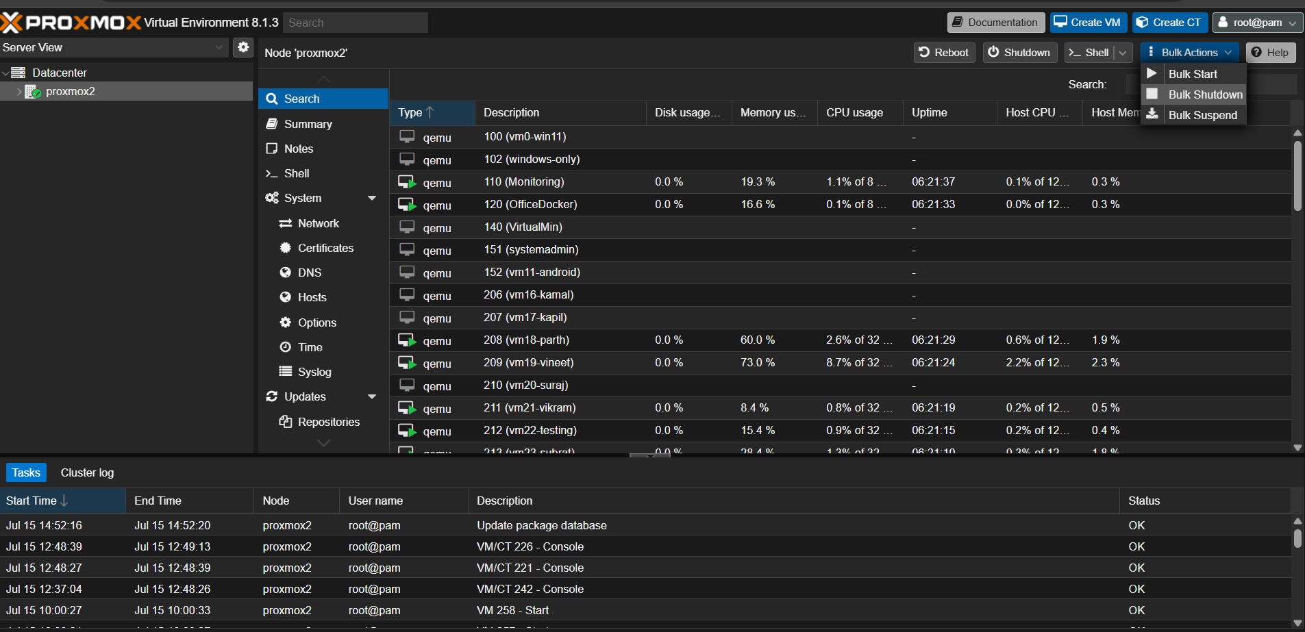This screenshot has height=632, width=1305.
Task: Open the Server View gear settings
Action: (x=243, y=47)
